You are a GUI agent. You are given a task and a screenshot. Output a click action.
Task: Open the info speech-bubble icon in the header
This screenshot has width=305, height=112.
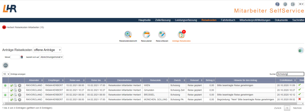click(277, 4)
